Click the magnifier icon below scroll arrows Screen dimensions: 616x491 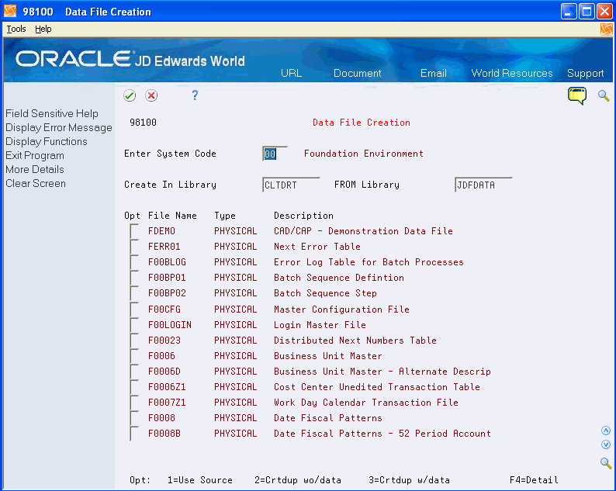[x=606, y=463]
